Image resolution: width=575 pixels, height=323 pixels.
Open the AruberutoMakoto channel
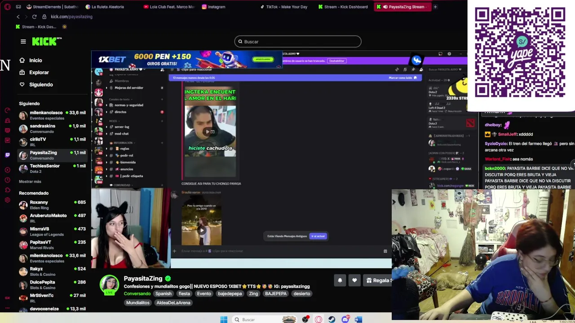pos(52,218)
